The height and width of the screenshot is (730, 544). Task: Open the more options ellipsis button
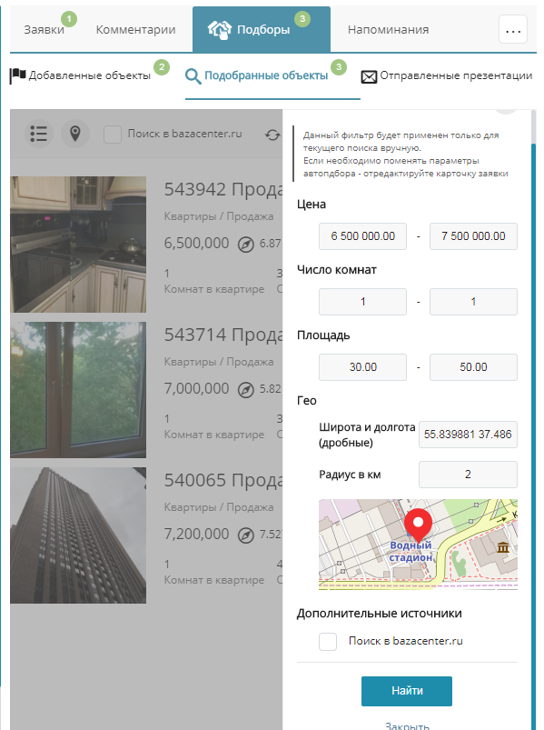click(x=513, y=29)
